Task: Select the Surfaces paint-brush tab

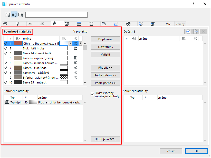Action: 54,24
